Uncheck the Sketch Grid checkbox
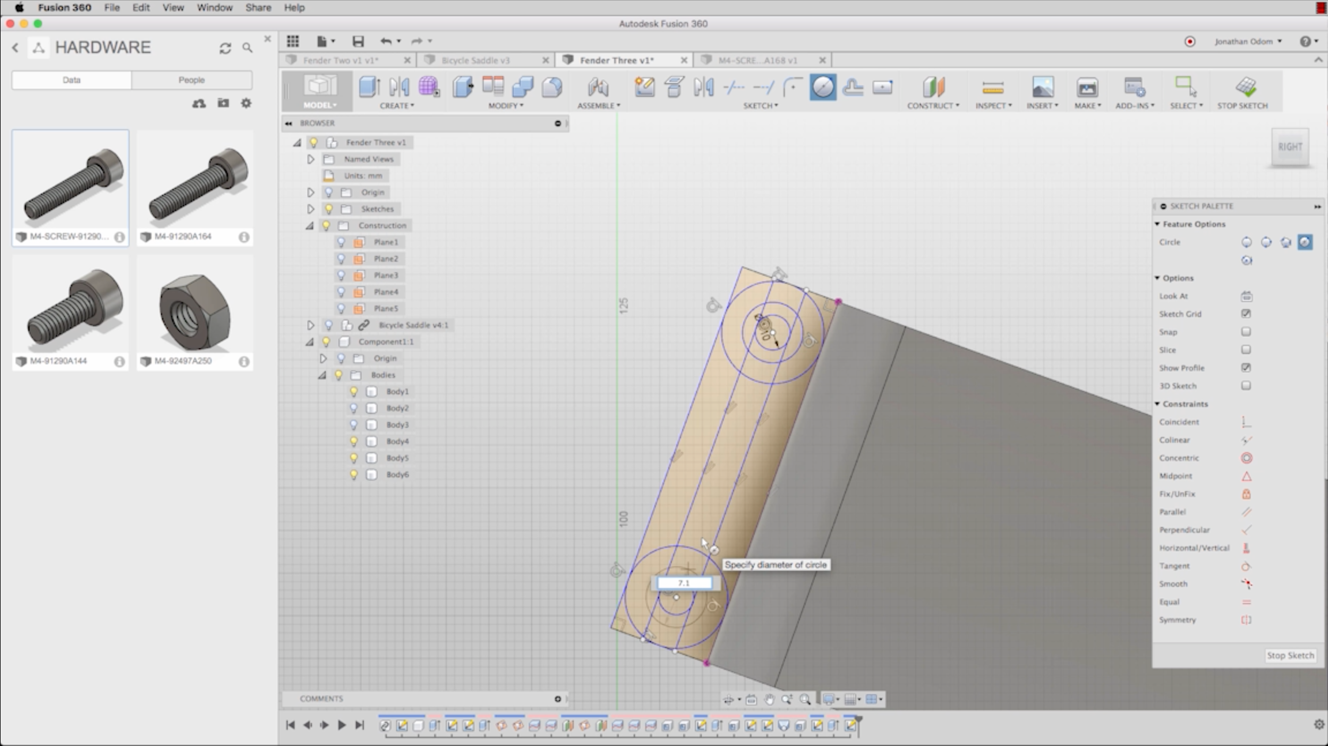This screenshot has width=1328, height=746. (x=1246, y=314)
